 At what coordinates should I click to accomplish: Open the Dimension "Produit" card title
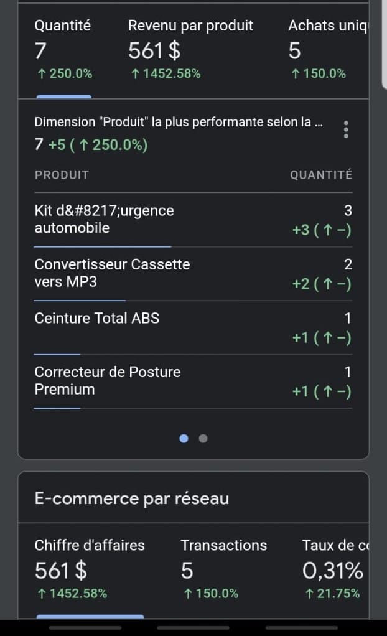pyautogui.click(x=179, y=122)
